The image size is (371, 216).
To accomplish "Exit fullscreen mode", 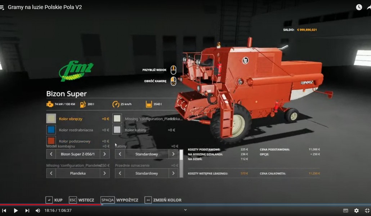I will (367, 211).
